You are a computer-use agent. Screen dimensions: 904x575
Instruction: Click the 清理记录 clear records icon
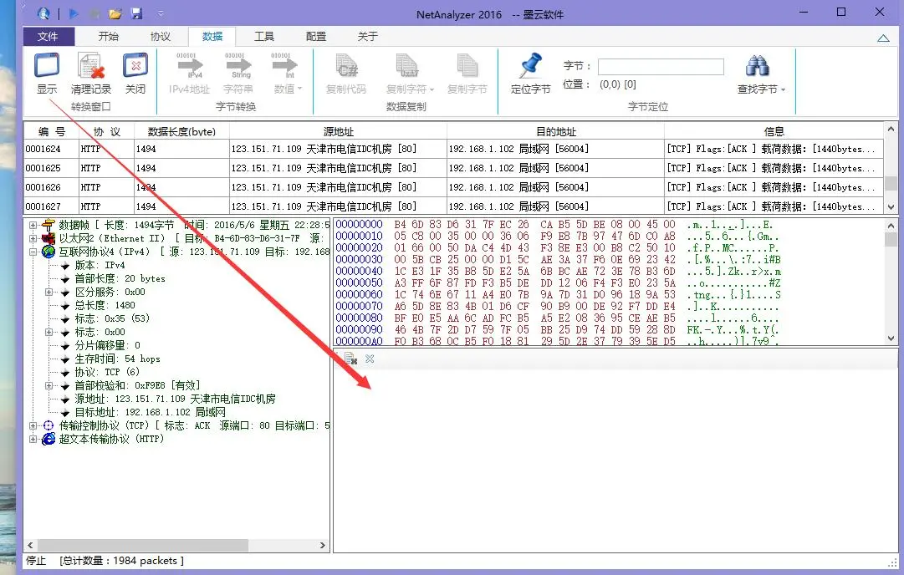[x=90, y=67]
